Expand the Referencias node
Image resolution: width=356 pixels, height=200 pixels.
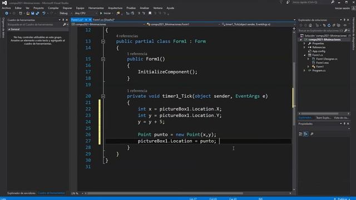pos(305,47)
